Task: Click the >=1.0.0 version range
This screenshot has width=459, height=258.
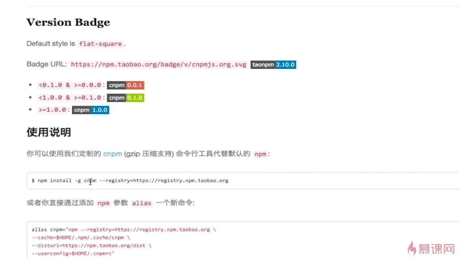Action: pyautogui.click(x=52, y=110)
